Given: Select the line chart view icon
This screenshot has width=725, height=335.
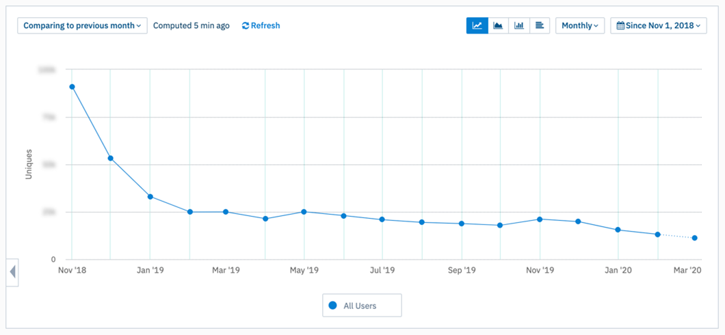Looking at the screenshot, I should pos(477,25).
